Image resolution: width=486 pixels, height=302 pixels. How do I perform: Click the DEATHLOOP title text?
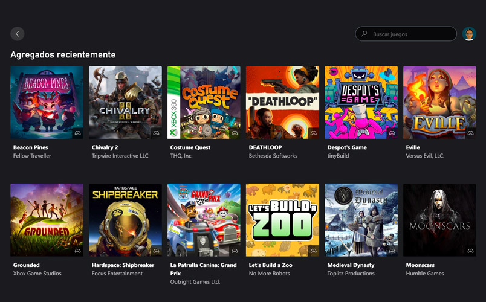point(265,147)
